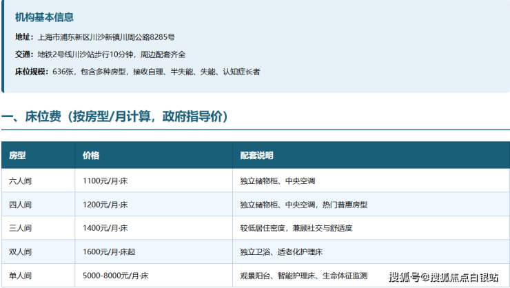Screen dimensions: 510x288
Task: Select the 六人间 cell
Action: 38,181
